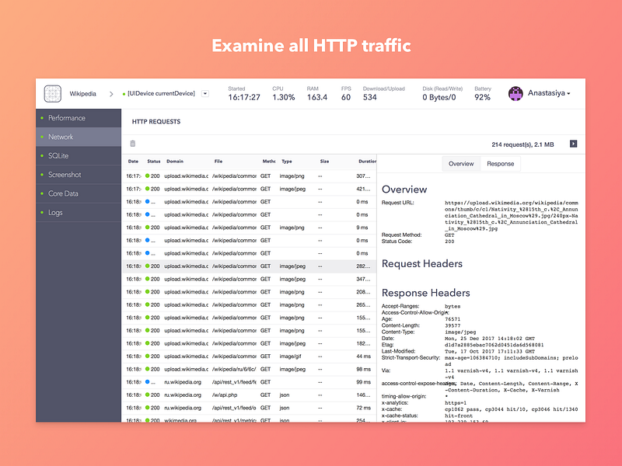Image resolution: width=622 pixels, height=466 pixels.
Task: Click the FPS 60 value
Action: (346, 98)
